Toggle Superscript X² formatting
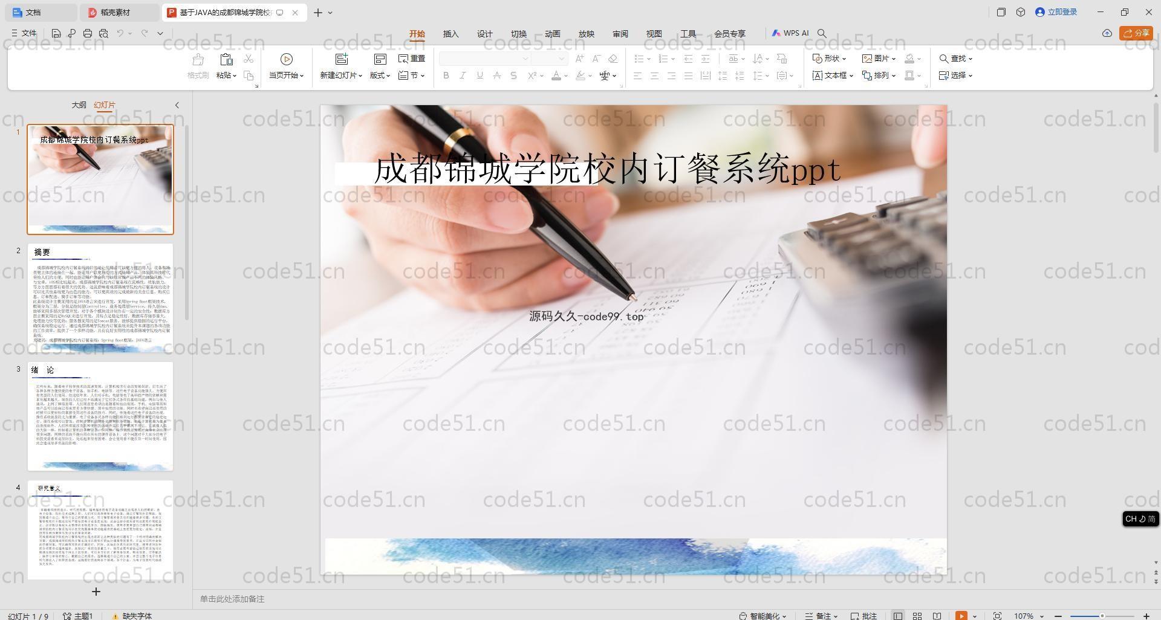Image resolution: width=1161 pixels, height=620 pixels. point(532,76)
